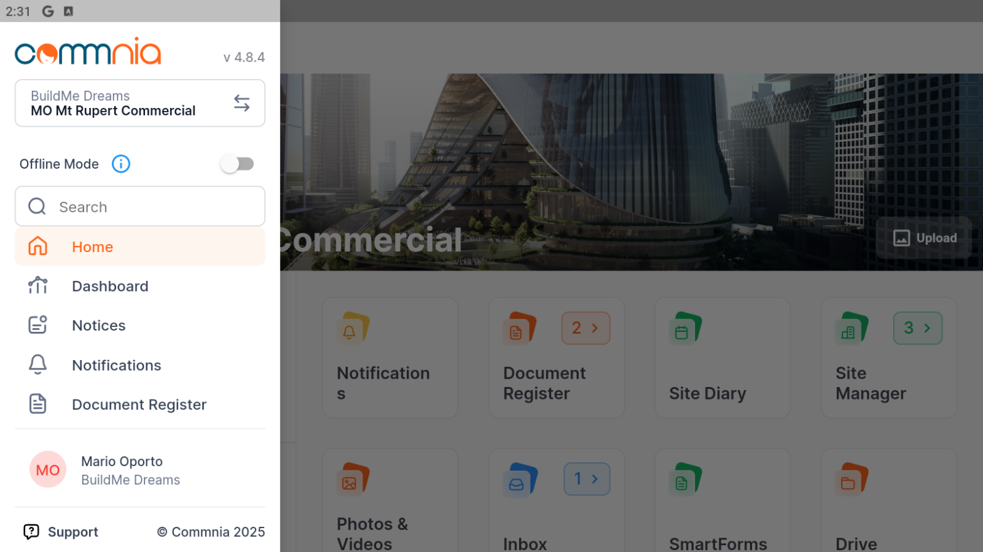This screenshot has width=983, height=552.
Task: Type in the sidebar Search field
Action: pyautogui.click(x=151, y=206)
